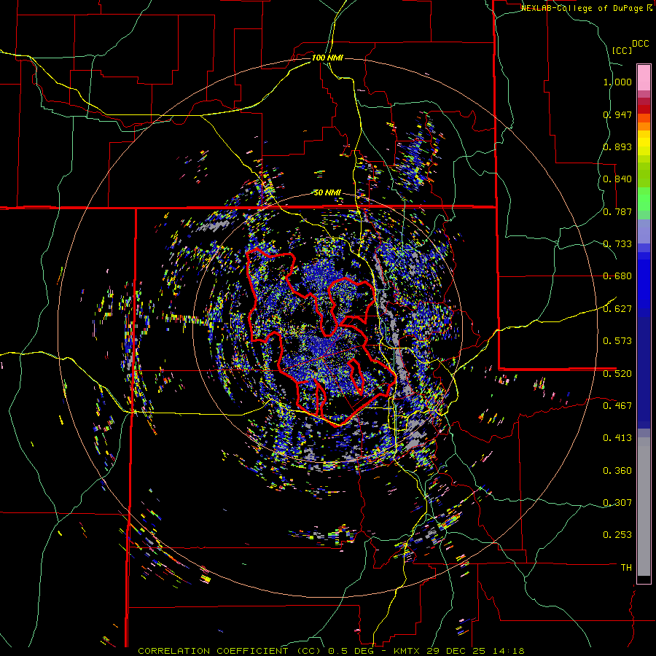The image size is (656, 656).
Task: Click the 0.733 color scale value
Action: [x=617, y=244]
